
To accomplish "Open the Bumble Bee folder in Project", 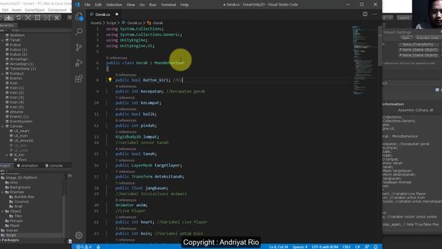I will tap(24, 196).
